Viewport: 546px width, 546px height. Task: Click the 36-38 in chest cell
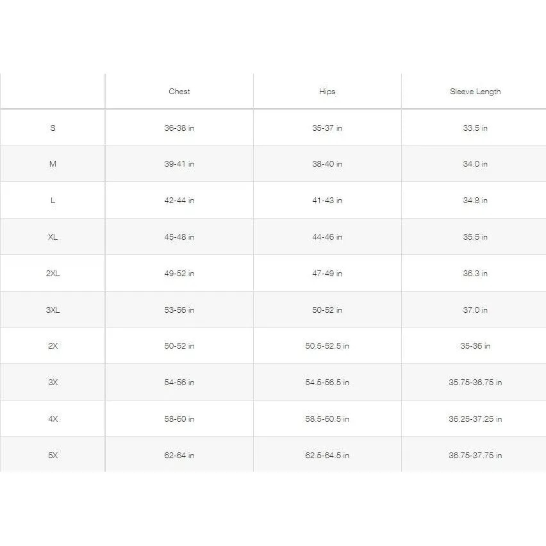pyautogui.click(x=179, y=128)
